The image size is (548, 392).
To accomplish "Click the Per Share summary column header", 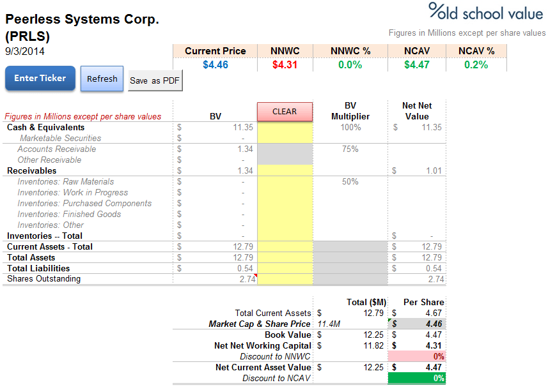I will 423,302.
